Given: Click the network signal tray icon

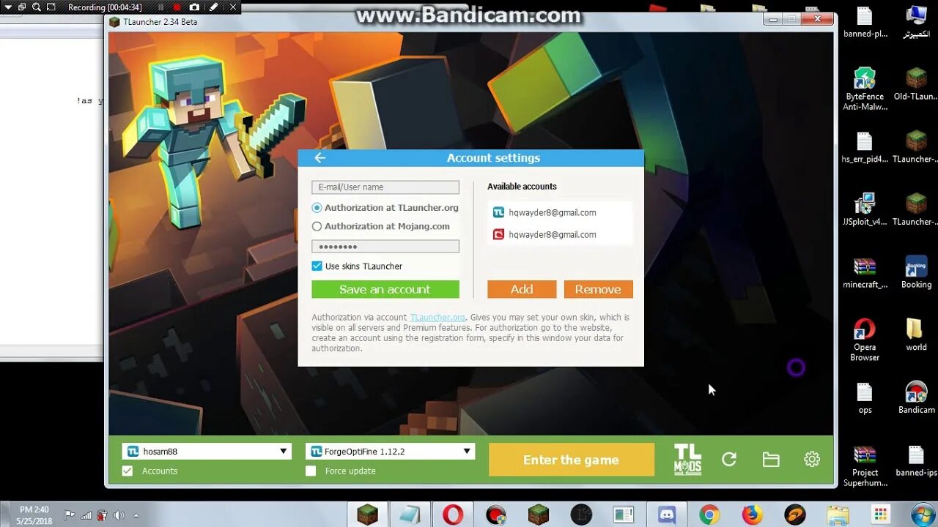Looking at the screenshot, I should coord(86,515).
